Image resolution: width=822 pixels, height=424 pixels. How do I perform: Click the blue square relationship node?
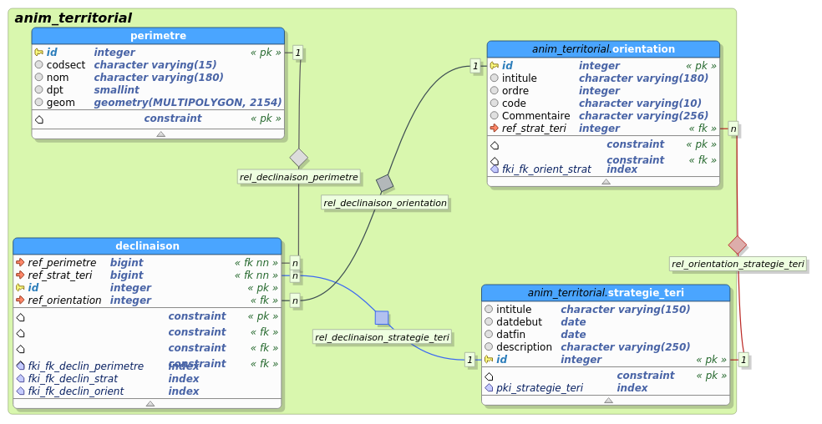382,317
